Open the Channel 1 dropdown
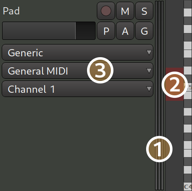 pos(77,89)
